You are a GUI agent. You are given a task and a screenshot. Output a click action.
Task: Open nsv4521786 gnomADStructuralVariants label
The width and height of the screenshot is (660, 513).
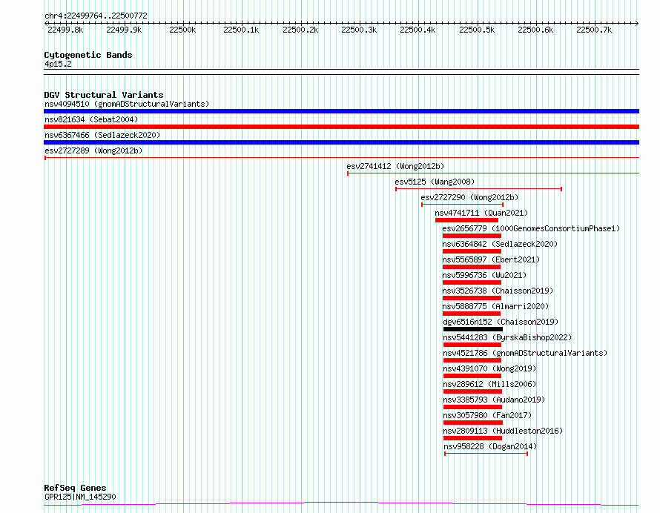coord(525,353)
